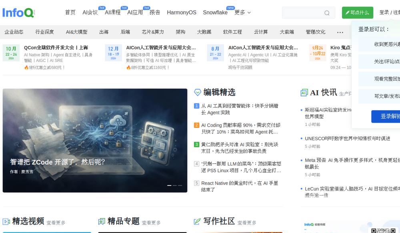Viewport: 400px width, 233px height.
Task: Expand the 更多 dropdown in top navigation
Action: (242, 12)
